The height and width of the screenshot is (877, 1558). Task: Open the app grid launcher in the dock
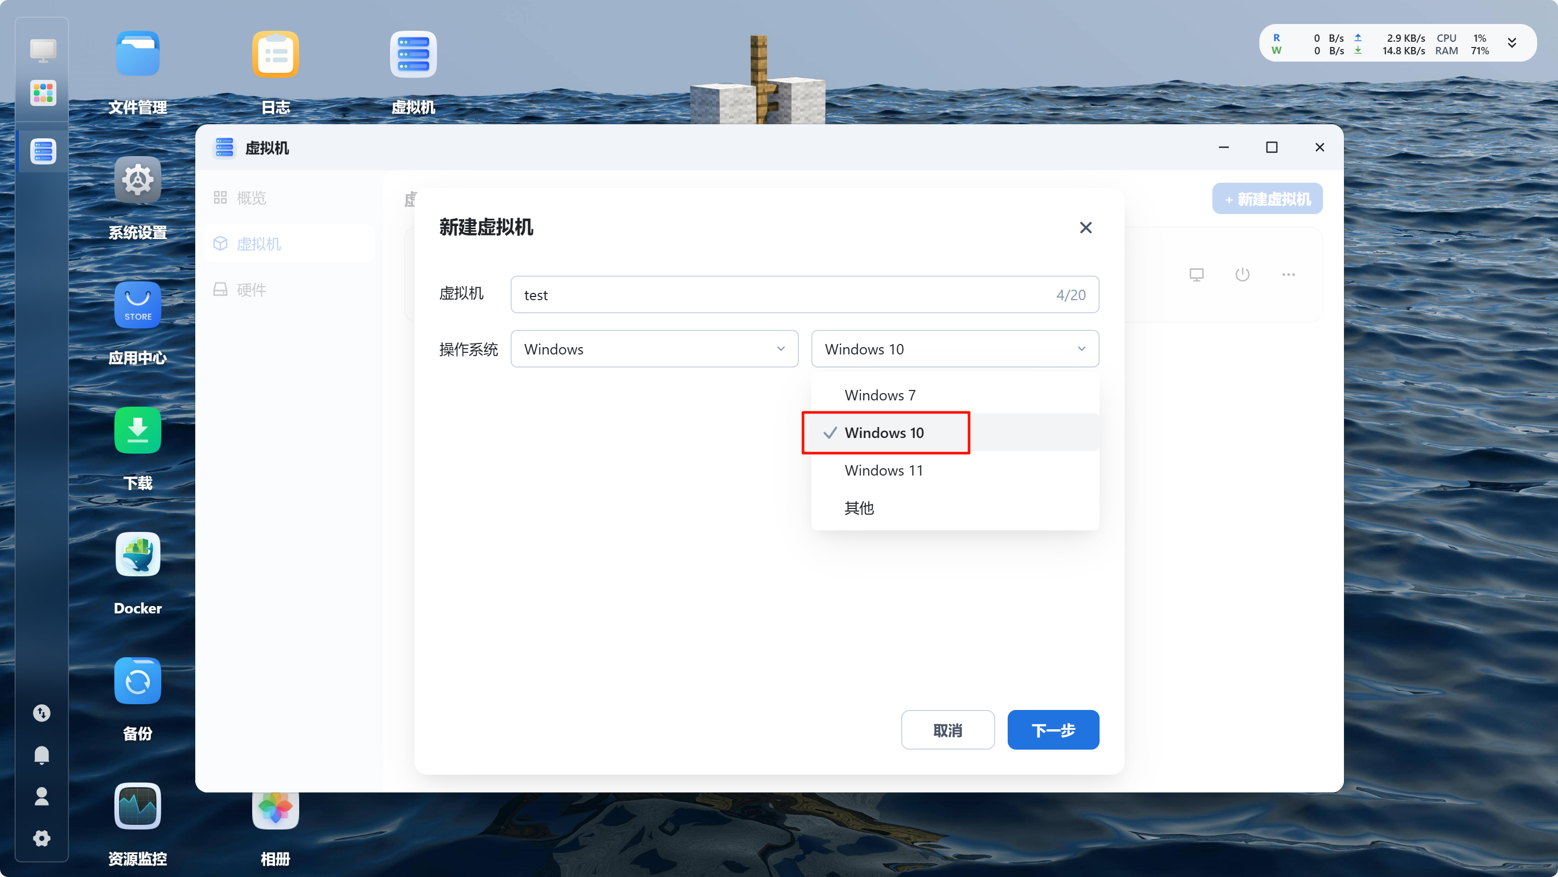[x=43, y=93]
